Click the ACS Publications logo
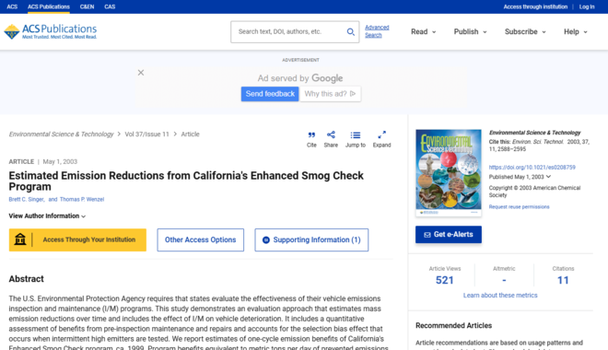This screenshot has width=608, height=350. pyautogui.click(x=51, y=31)
